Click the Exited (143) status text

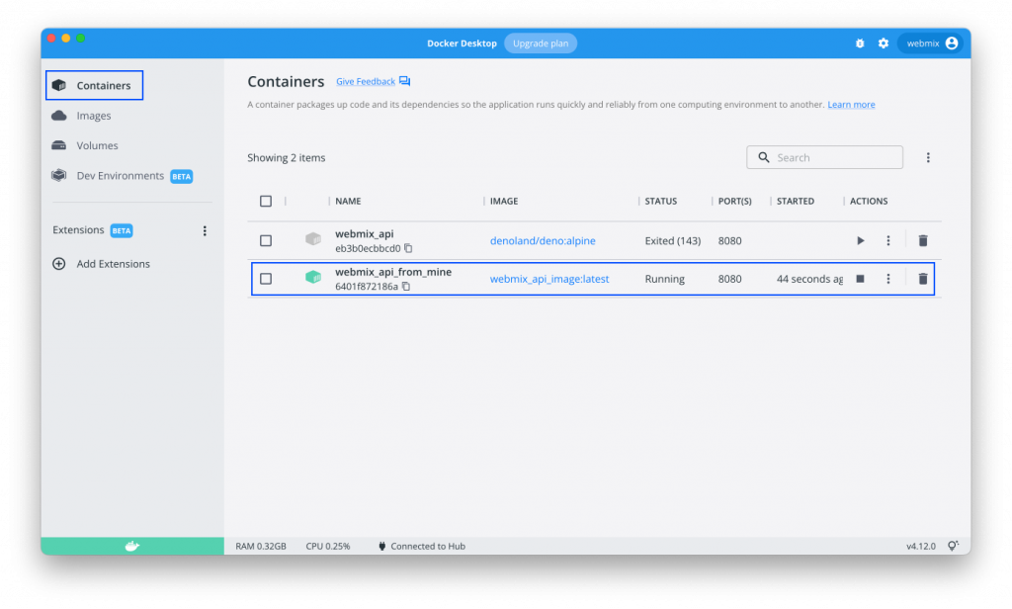click(x=672, y=240)
